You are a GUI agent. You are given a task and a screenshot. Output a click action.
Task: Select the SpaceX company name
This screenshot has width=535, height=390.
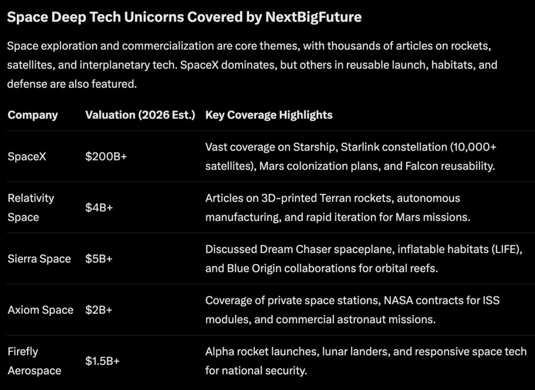pyautogui.click(x=27, y=156)
